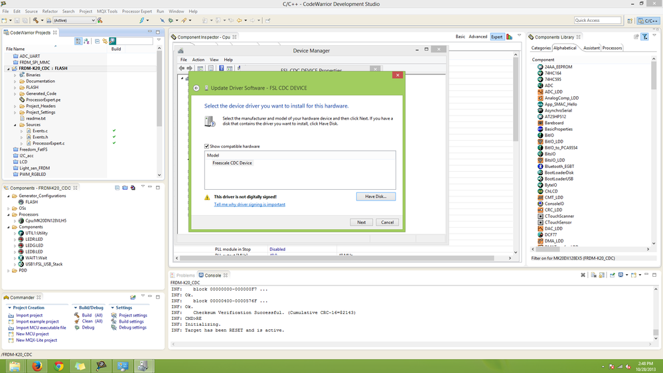The image size is (663, 373).
Task: Open Components Library view menu arrow
Action: (654, 36)
